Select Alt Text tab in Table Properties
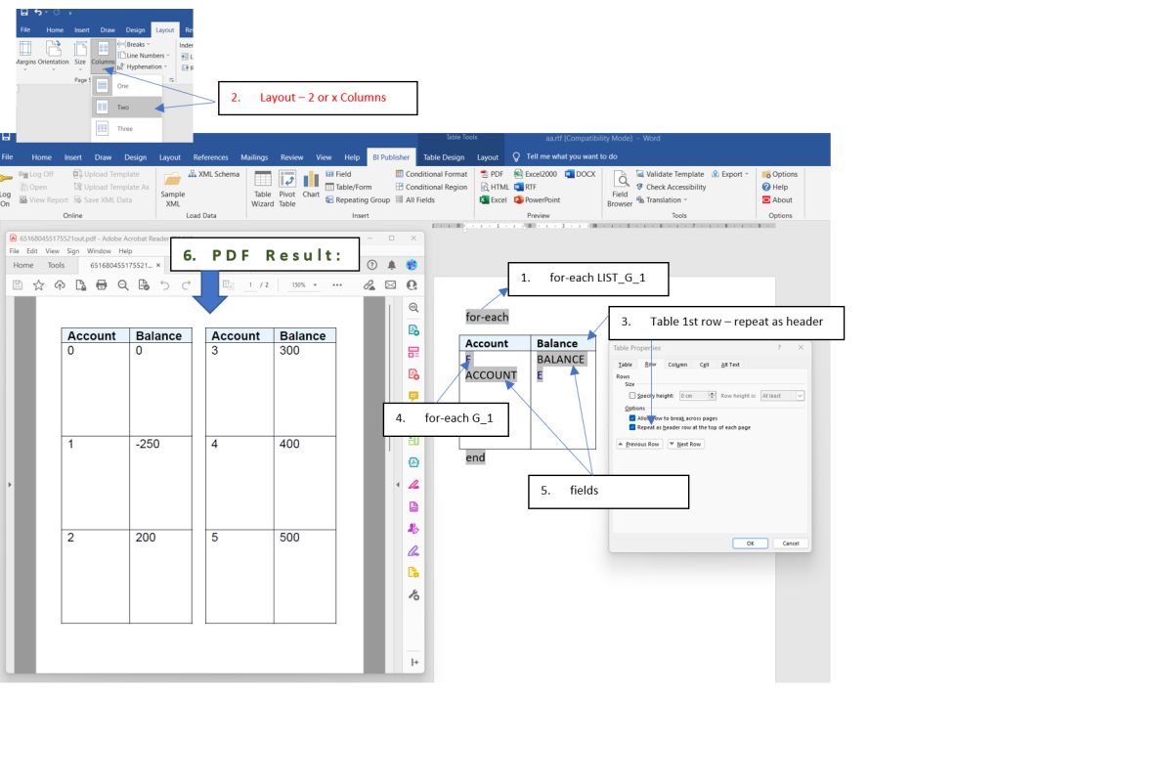This screenshot has width=1173, height=782. 730,365
